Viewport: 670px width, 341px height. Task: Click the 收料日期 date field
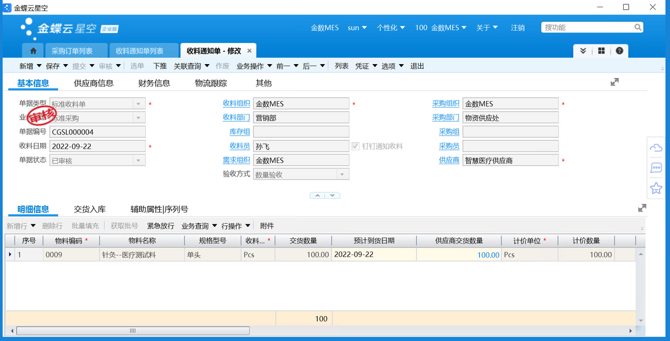click(x=97, y=146)
